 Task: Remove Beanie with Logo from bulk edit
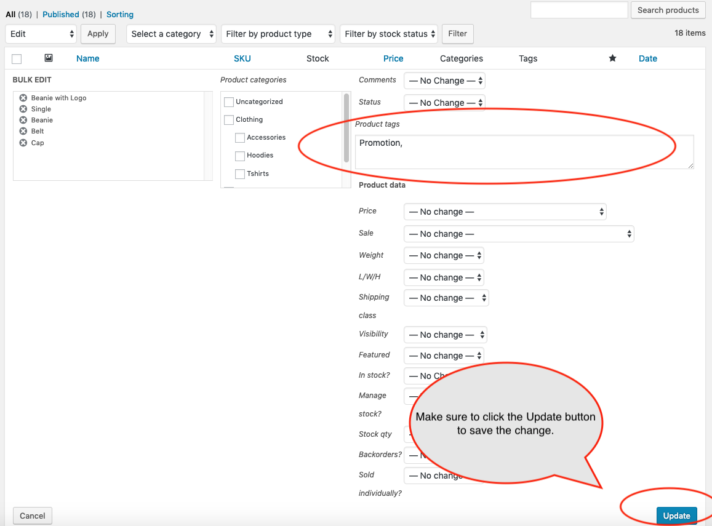tap(23, 98)
